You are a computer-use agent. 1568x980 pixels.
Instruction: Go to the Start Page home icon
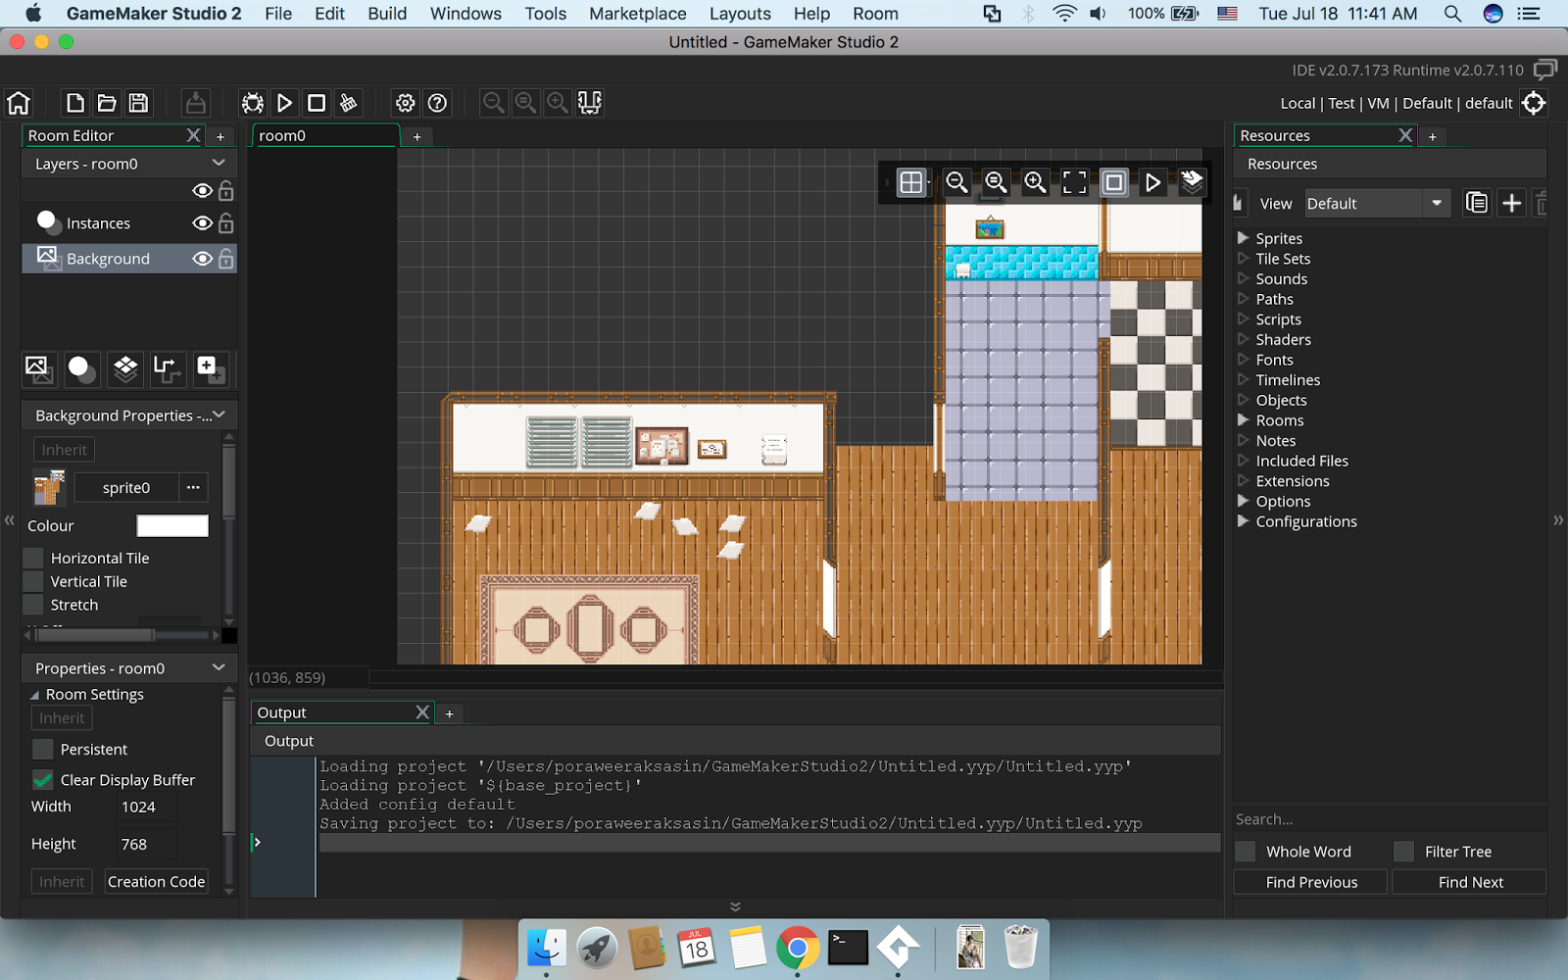[19, 103]
